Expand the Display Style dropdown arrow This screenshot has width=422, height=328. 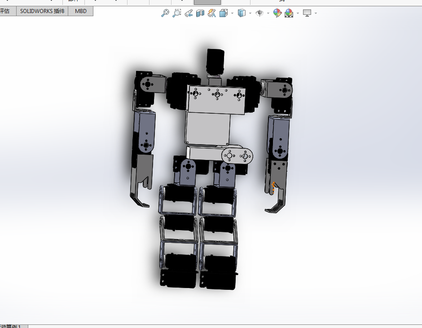(x=251, y=13)
